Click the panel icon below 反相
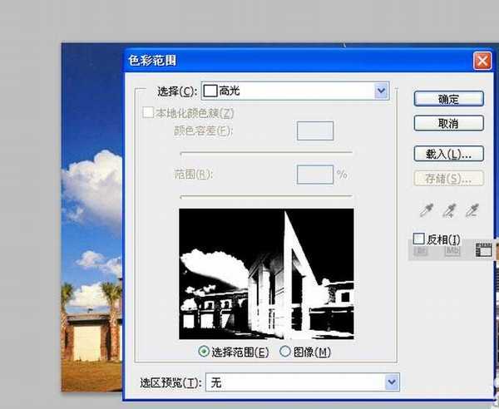Image resolution: width=499 pixels, height=409 pixels. click(483, 250)
